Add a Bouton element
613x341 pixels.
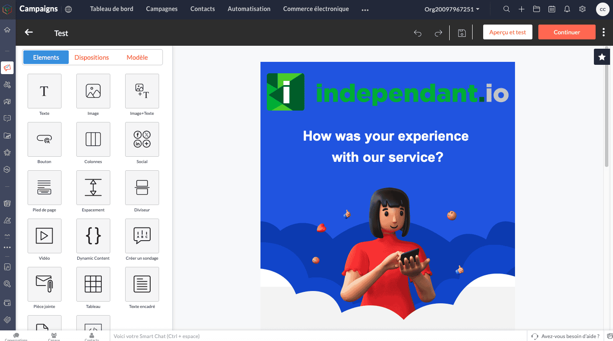(x=45, y=139)
